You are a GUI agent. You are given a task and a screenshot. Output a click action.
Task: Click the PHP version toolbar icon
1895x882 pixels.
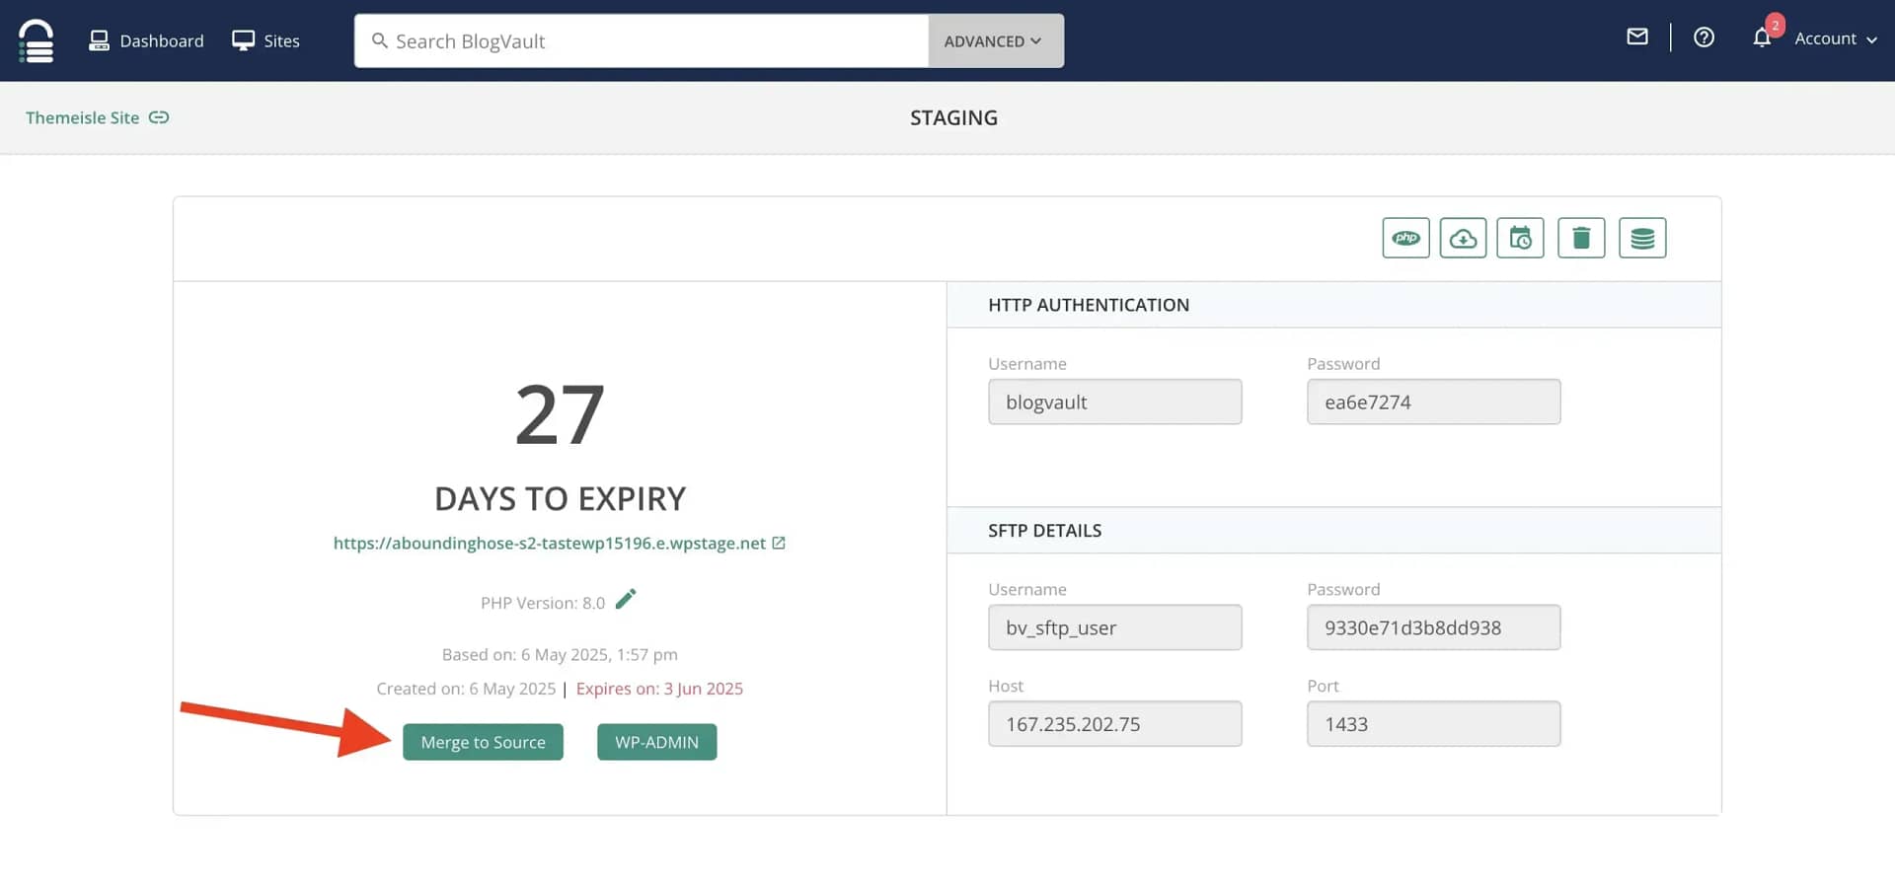tap(1405, 238)
